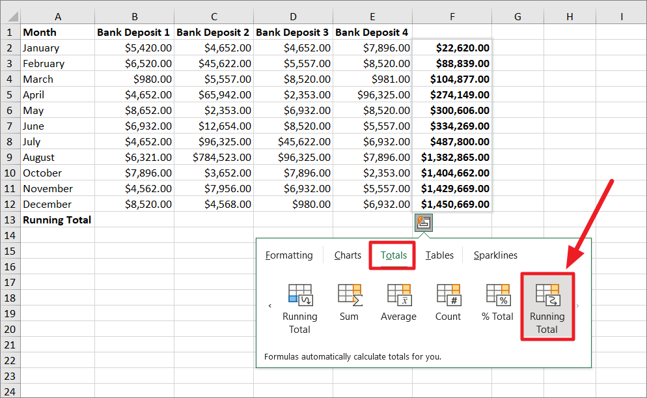Switch to the Formatting tab

click(x=288, y=255)
